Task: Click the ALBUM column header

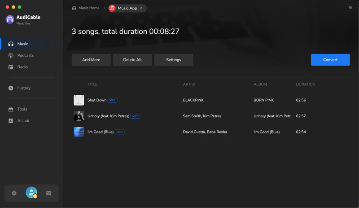Action: click(x=260, y=84)
